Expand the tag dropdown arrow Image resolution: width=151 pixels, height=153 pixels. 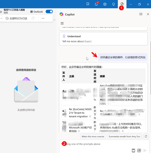click(36, 18)
